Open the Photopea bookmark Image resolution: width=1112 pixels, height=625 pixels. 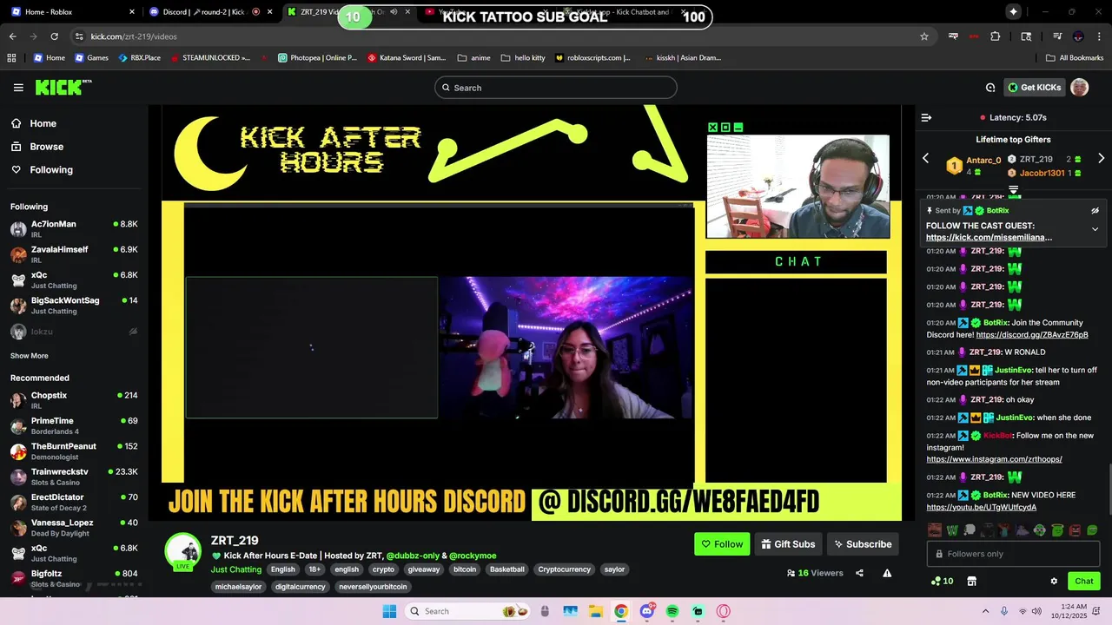[317, 58]
